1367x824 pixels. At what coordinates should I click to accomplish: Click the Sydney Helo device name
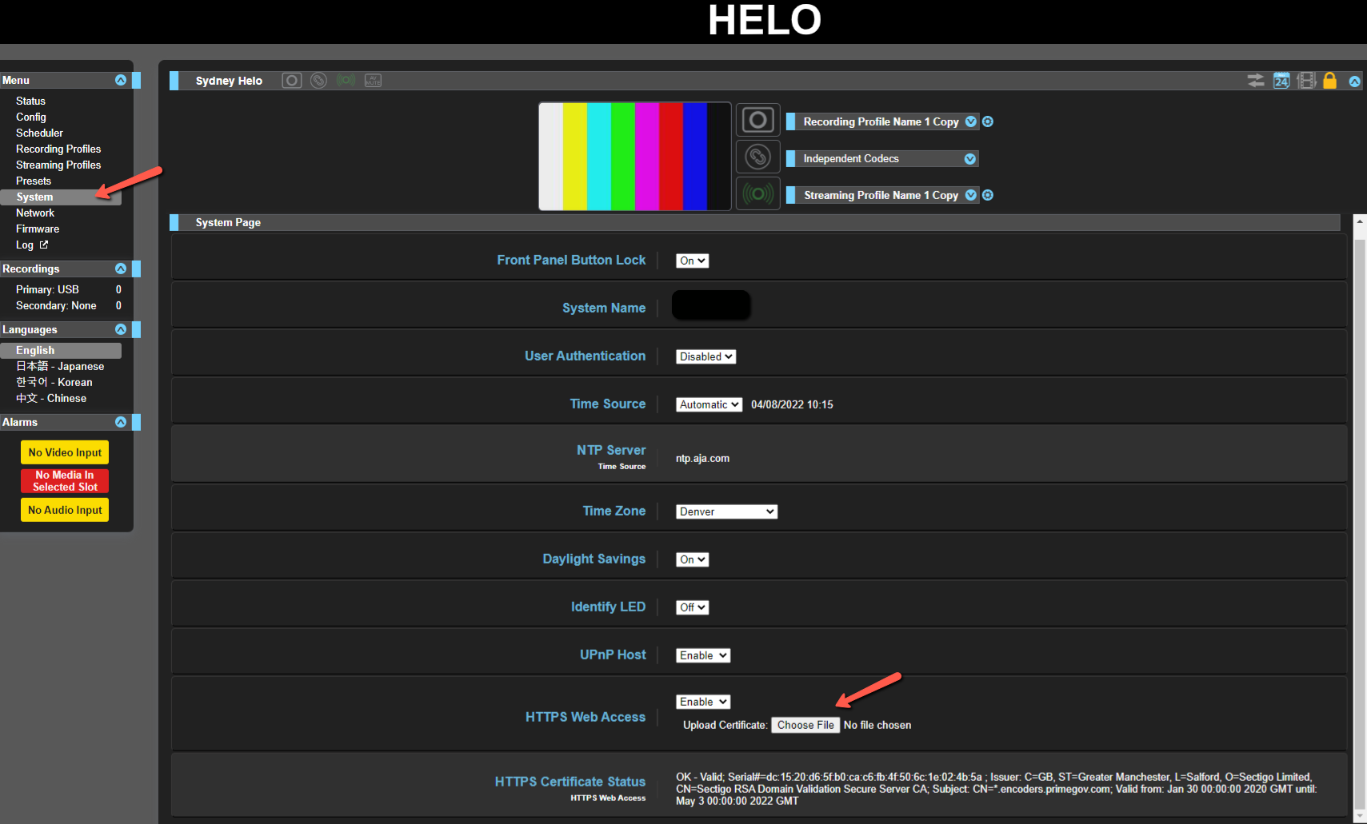(x=229, y=81)
